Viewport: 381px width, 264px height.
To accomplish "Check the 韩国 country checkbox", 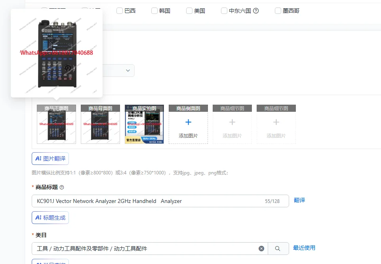I will point(154,11).
